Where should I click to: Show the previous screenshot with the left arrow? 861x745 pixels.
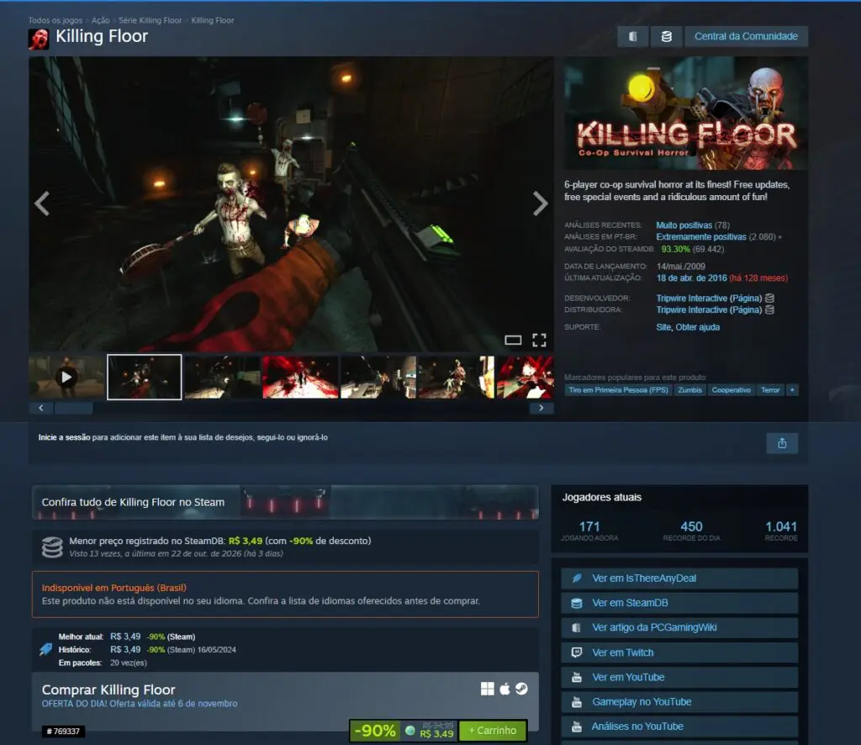[x=42, y=203]
